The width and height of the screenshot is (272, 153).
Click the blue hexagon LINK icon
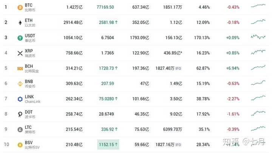pyautogui.click(x=20, y=99)
